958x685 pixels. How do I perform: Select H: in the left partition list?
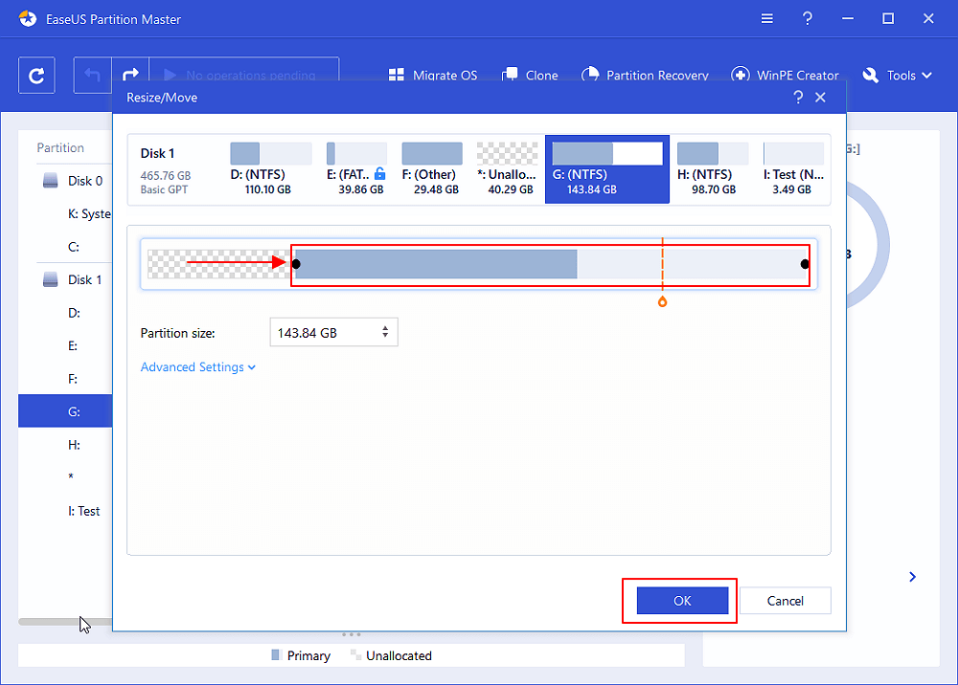[74, 445]
